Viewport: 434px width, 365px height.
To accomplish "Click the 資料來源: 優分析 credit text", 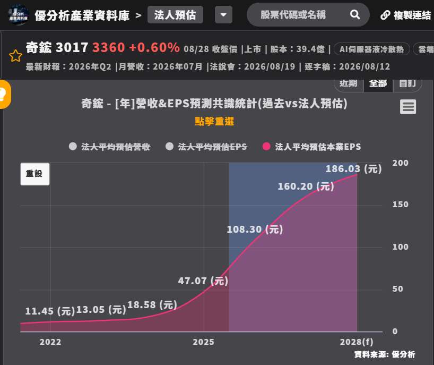I will tap(385, 354).
